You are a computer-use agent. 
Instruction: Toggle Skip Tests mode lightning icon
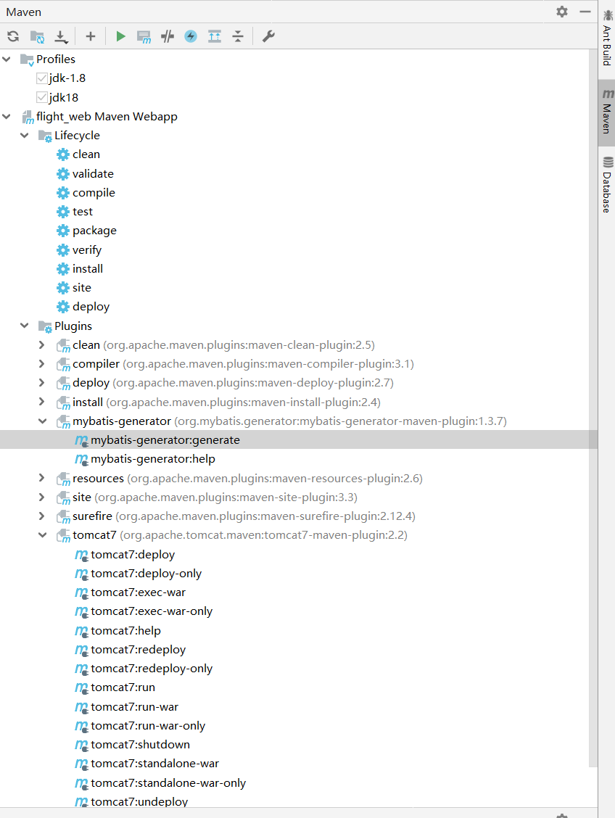(191, 36)
